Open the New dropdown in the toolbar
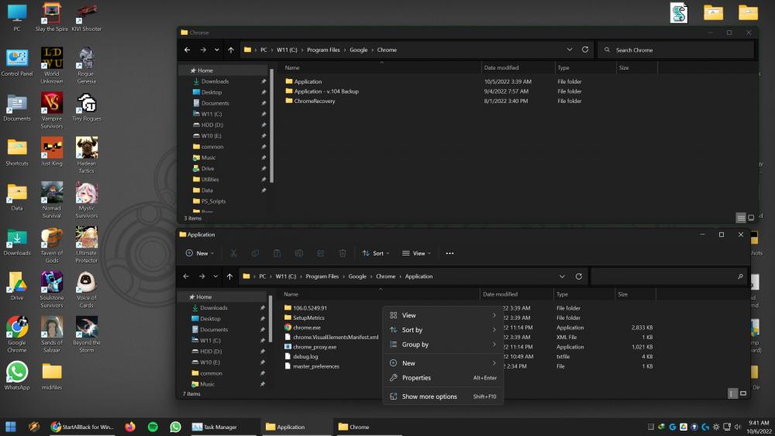Screen dimensions: 775x436 pos(200,253)
